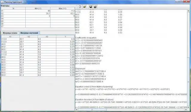Click the b23 coefficient line in output
The width and height of the screenshot is (191, 112).
coord(89,51)
